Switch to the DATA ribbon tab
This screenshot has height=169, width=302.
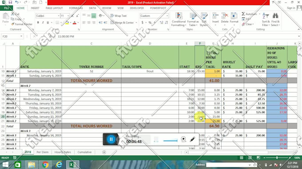point(92,8)
